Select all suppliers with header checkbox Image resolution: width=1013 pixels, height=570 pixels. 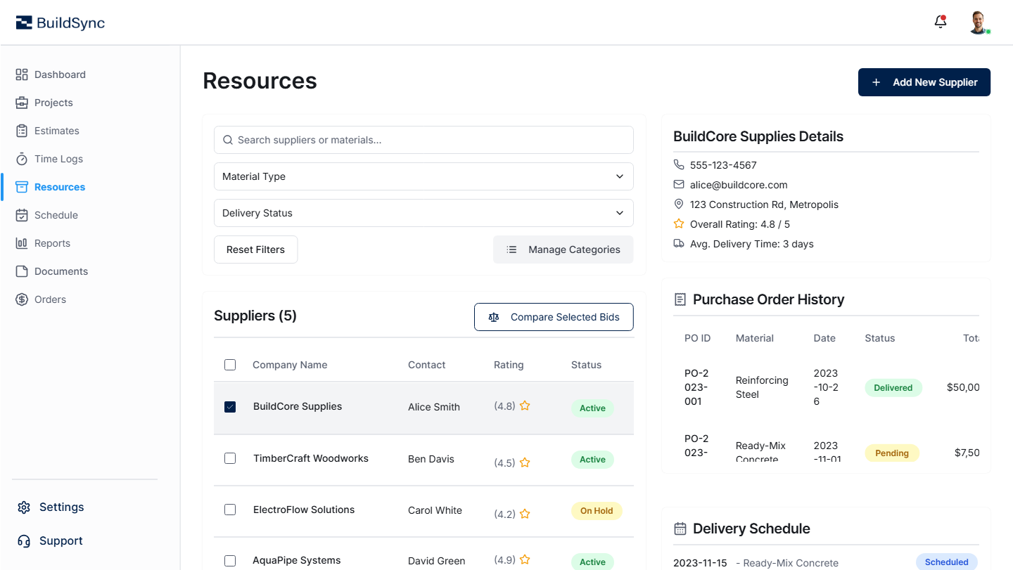click(230, 365)
